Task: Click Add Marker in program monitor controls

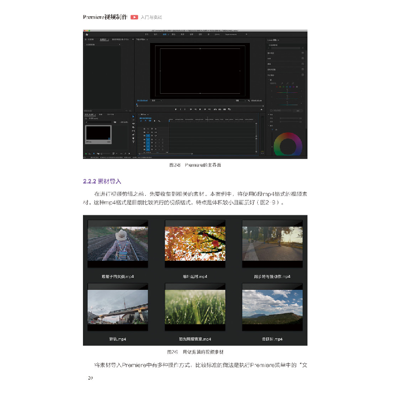Action: point(176,109)
